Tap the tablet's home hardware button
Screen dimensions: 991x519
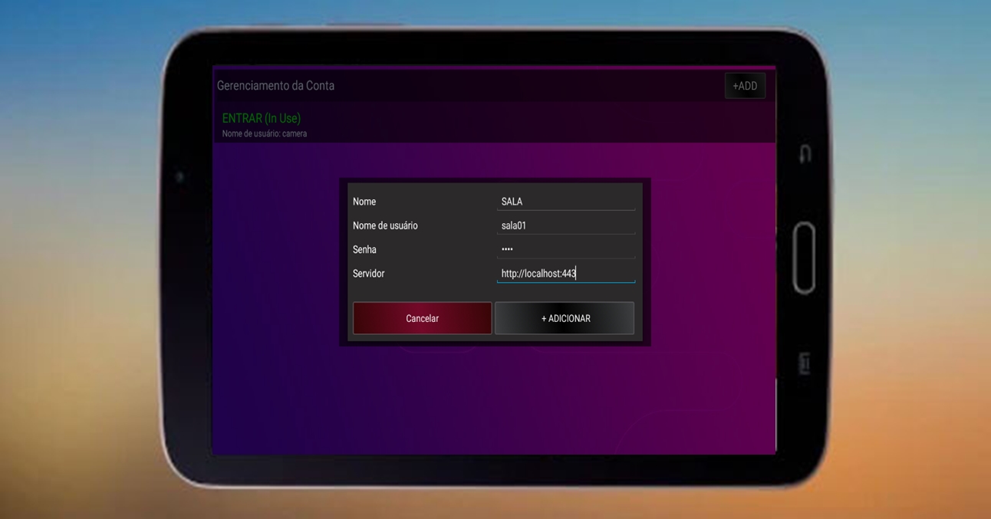point(804,258)
